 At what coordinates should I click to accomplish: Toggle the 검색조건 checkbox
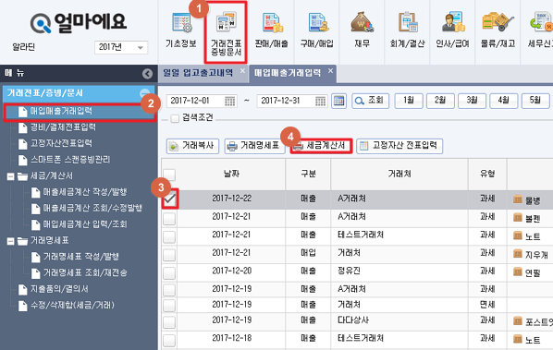pos(175,118)
